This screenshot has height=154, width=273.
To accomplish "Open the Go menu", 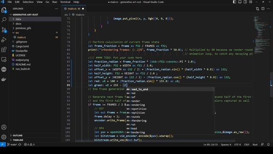I will coord(47,2).
